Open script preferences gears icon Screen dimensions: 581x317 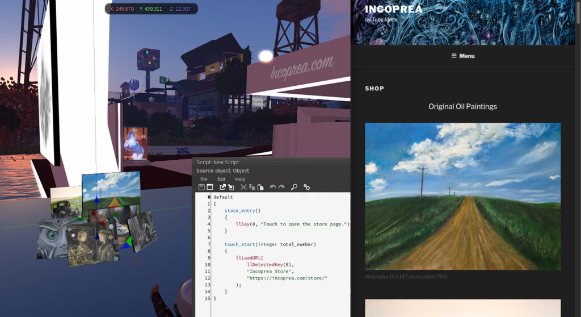pyautogui.click(x=306, y=187)
